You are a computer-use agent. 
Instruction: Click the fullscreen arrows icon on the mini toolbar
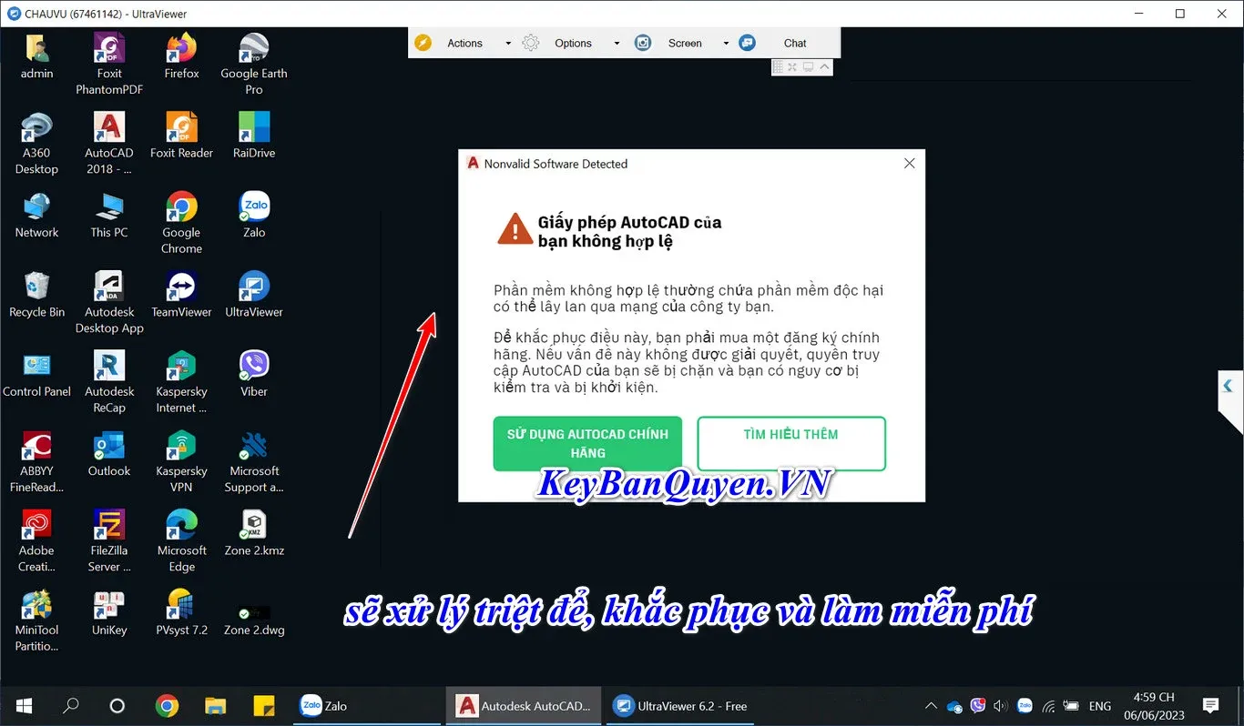click(792, 66)
